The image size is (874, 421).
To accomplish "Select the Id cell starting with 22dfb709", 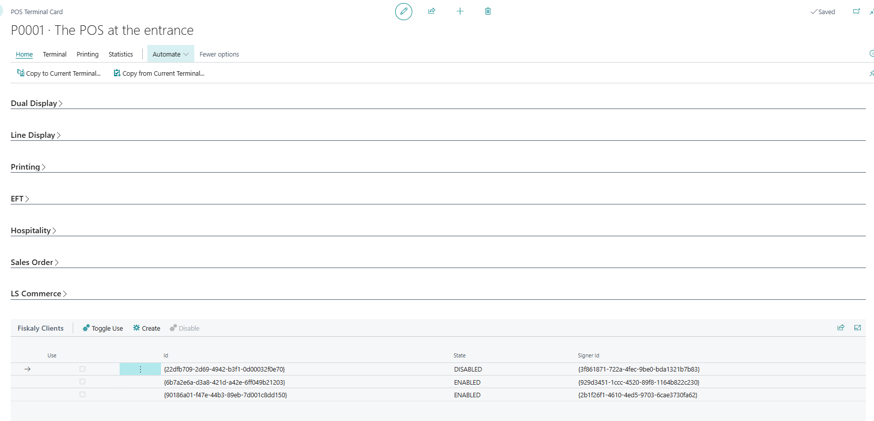I will click(x=224, y=370).
